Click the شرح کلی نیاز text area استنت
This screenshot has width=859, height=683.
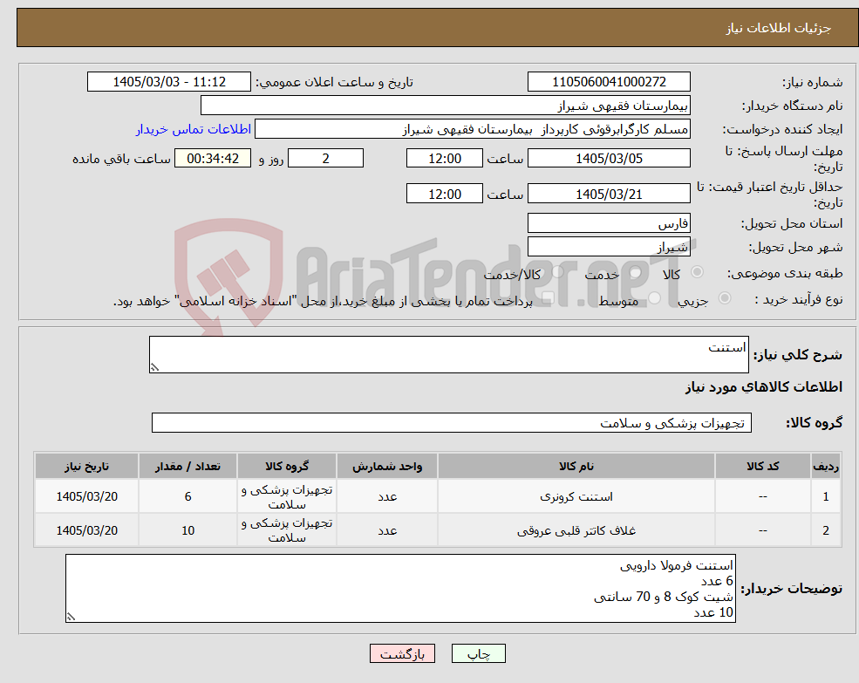click(x=448, y=355)
